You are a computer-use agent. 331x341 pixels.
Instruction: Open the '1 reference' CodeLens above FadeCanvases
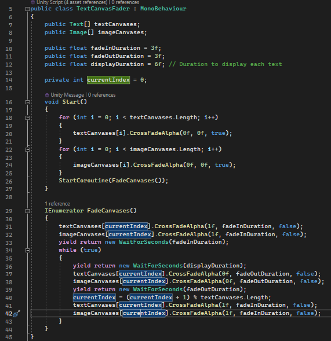57,204
